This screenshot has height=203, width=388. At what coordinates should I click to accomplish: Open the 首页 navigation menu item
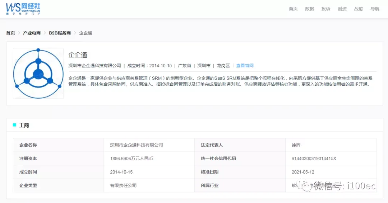point(293,9)
